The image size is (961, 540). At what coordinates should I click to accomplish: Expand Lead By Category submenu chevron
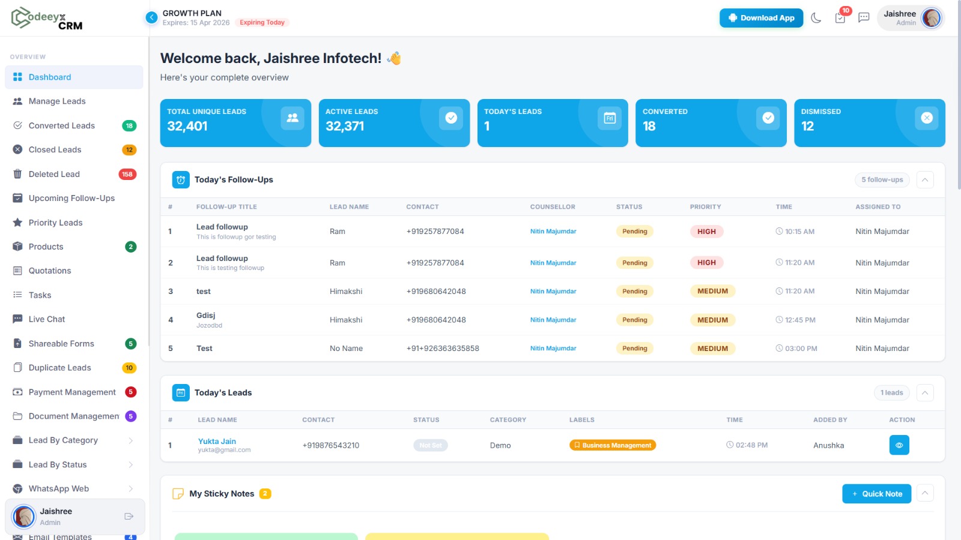(x=130, y=440)
